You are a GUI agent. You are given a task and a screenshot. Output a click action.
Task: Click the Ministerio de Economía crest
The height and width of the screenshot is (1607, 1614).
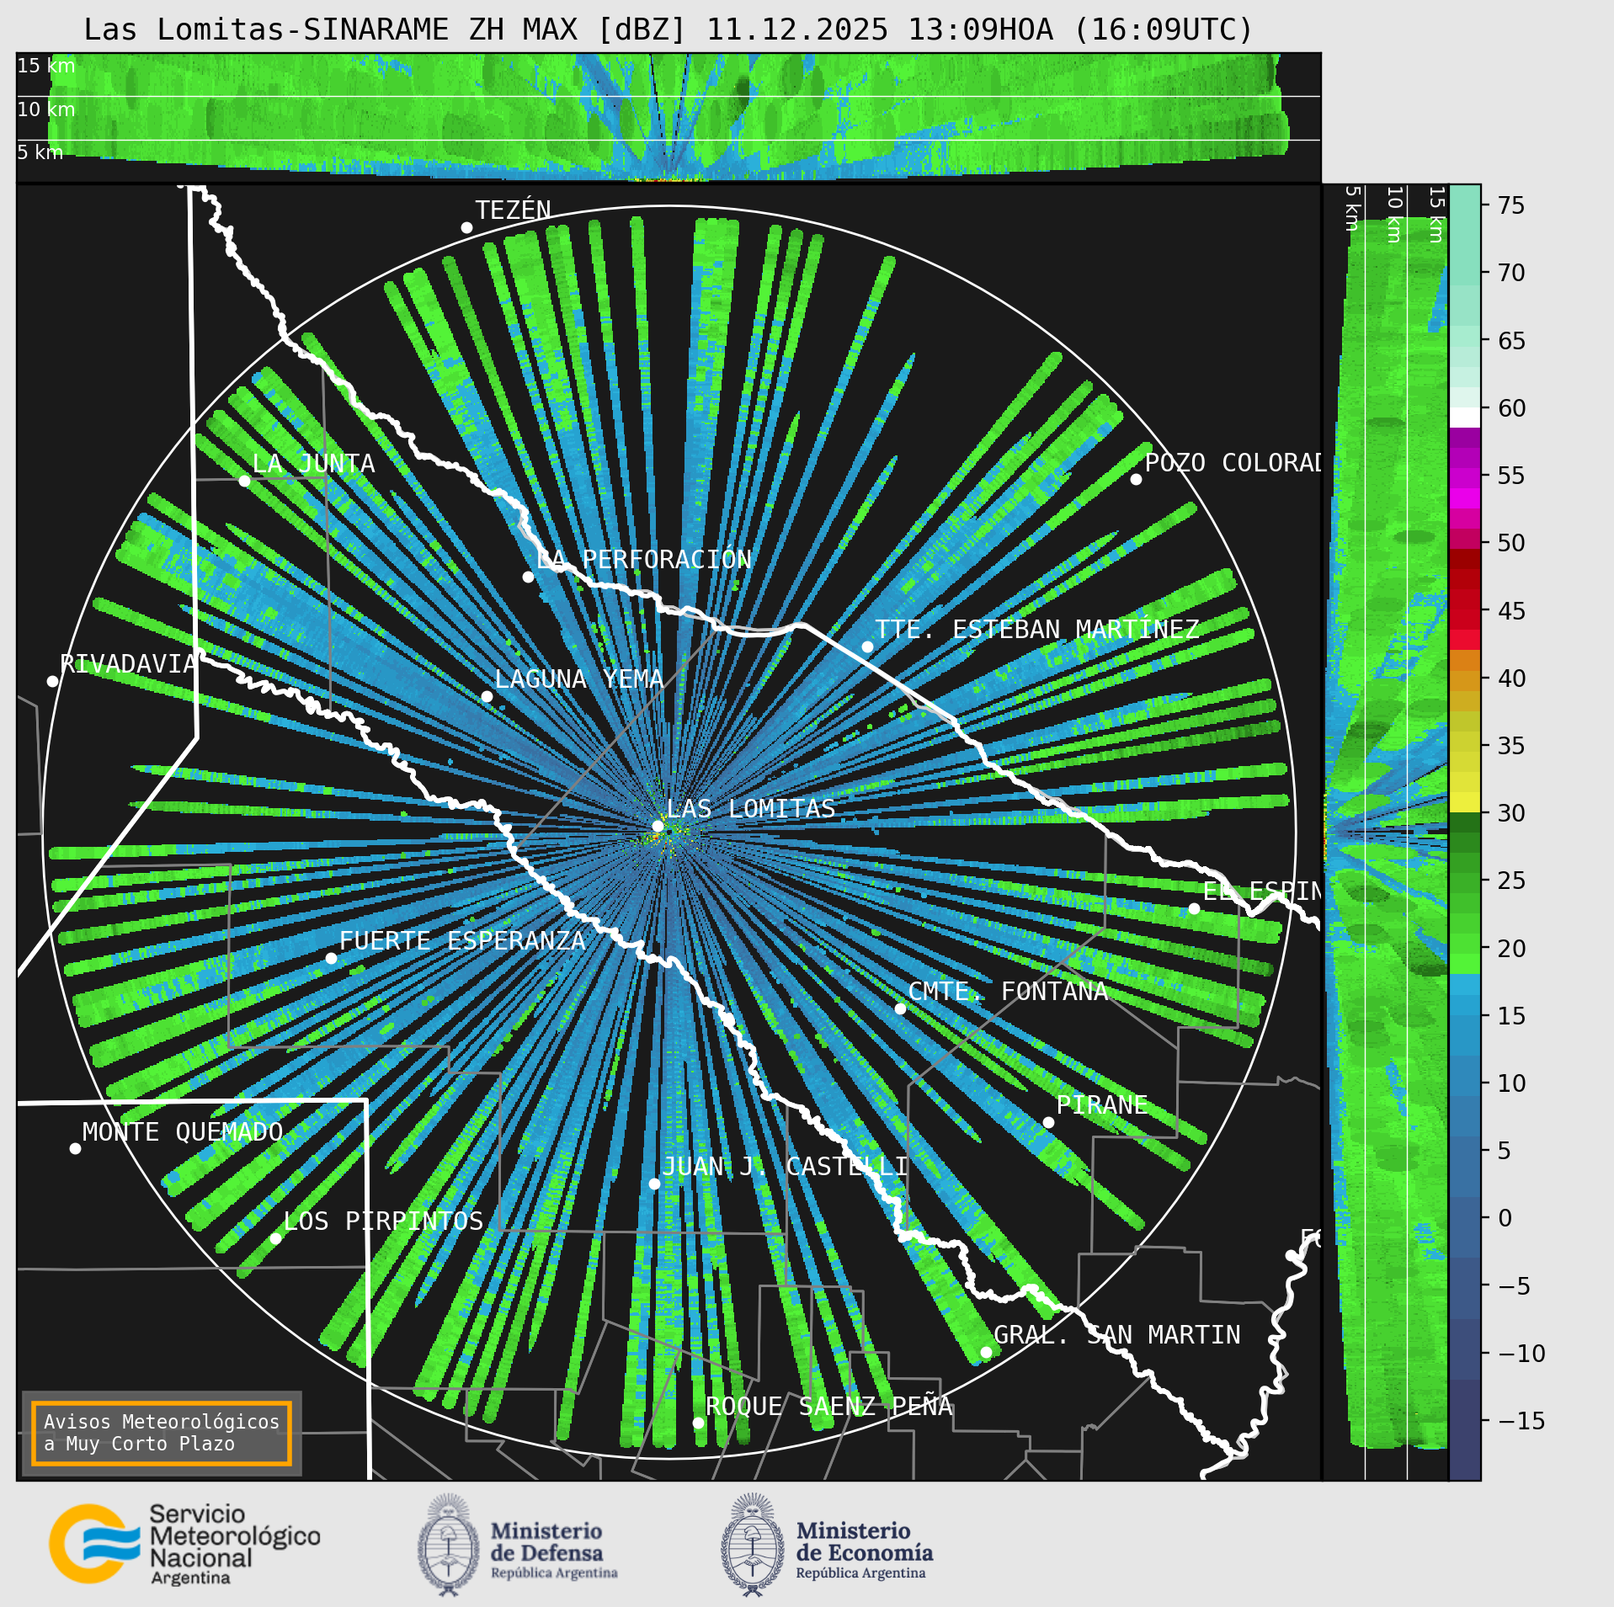[753, 1545]
